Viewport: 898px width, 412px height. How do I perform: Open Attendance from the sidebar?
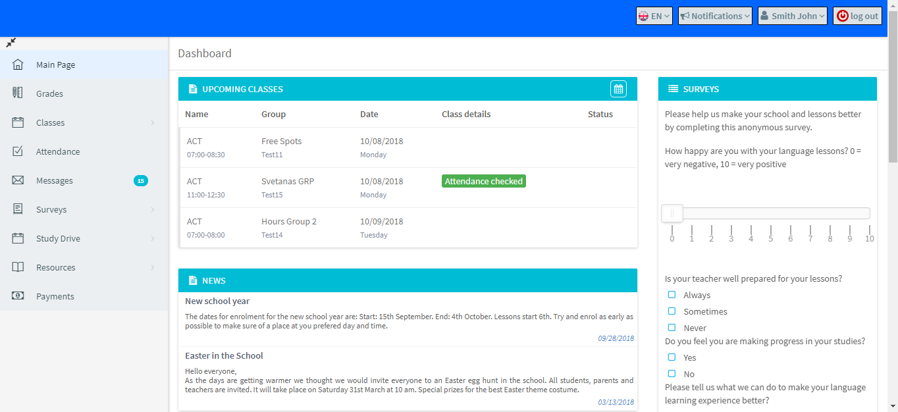click(x=18, y=151)
